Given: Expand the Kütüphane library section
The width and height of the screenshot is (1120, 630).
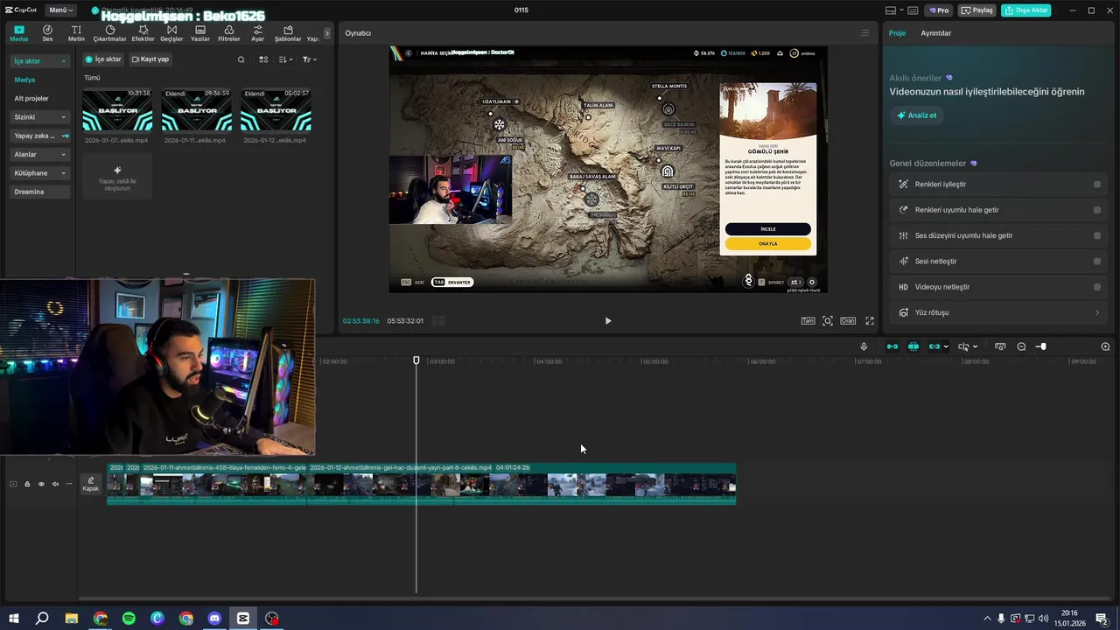Looking at the screenshot, I should point(40,173).
